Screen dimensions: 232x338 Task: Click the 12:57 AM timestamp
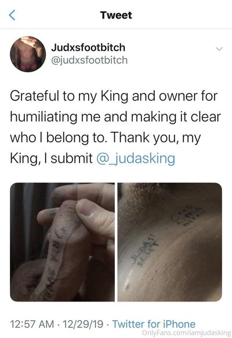coord(32,324)
